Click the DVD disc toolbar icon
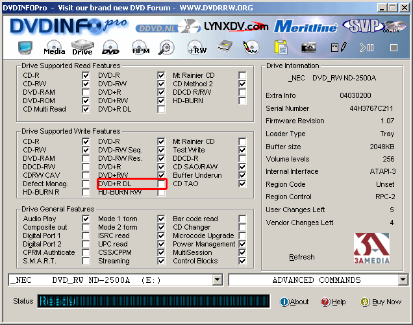Image resolution: width=413 pixels, height=325 pixels. coord(110,47)
